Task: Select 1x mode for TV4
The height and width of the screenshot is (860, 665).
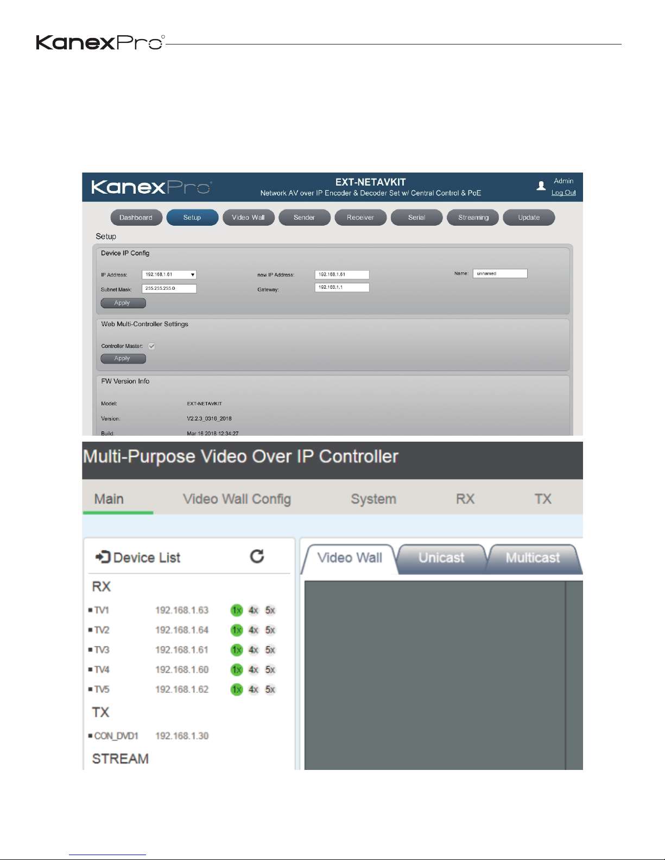Action: tap(237, 670)
